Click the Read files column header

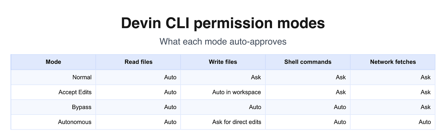(x=138, y=62)
